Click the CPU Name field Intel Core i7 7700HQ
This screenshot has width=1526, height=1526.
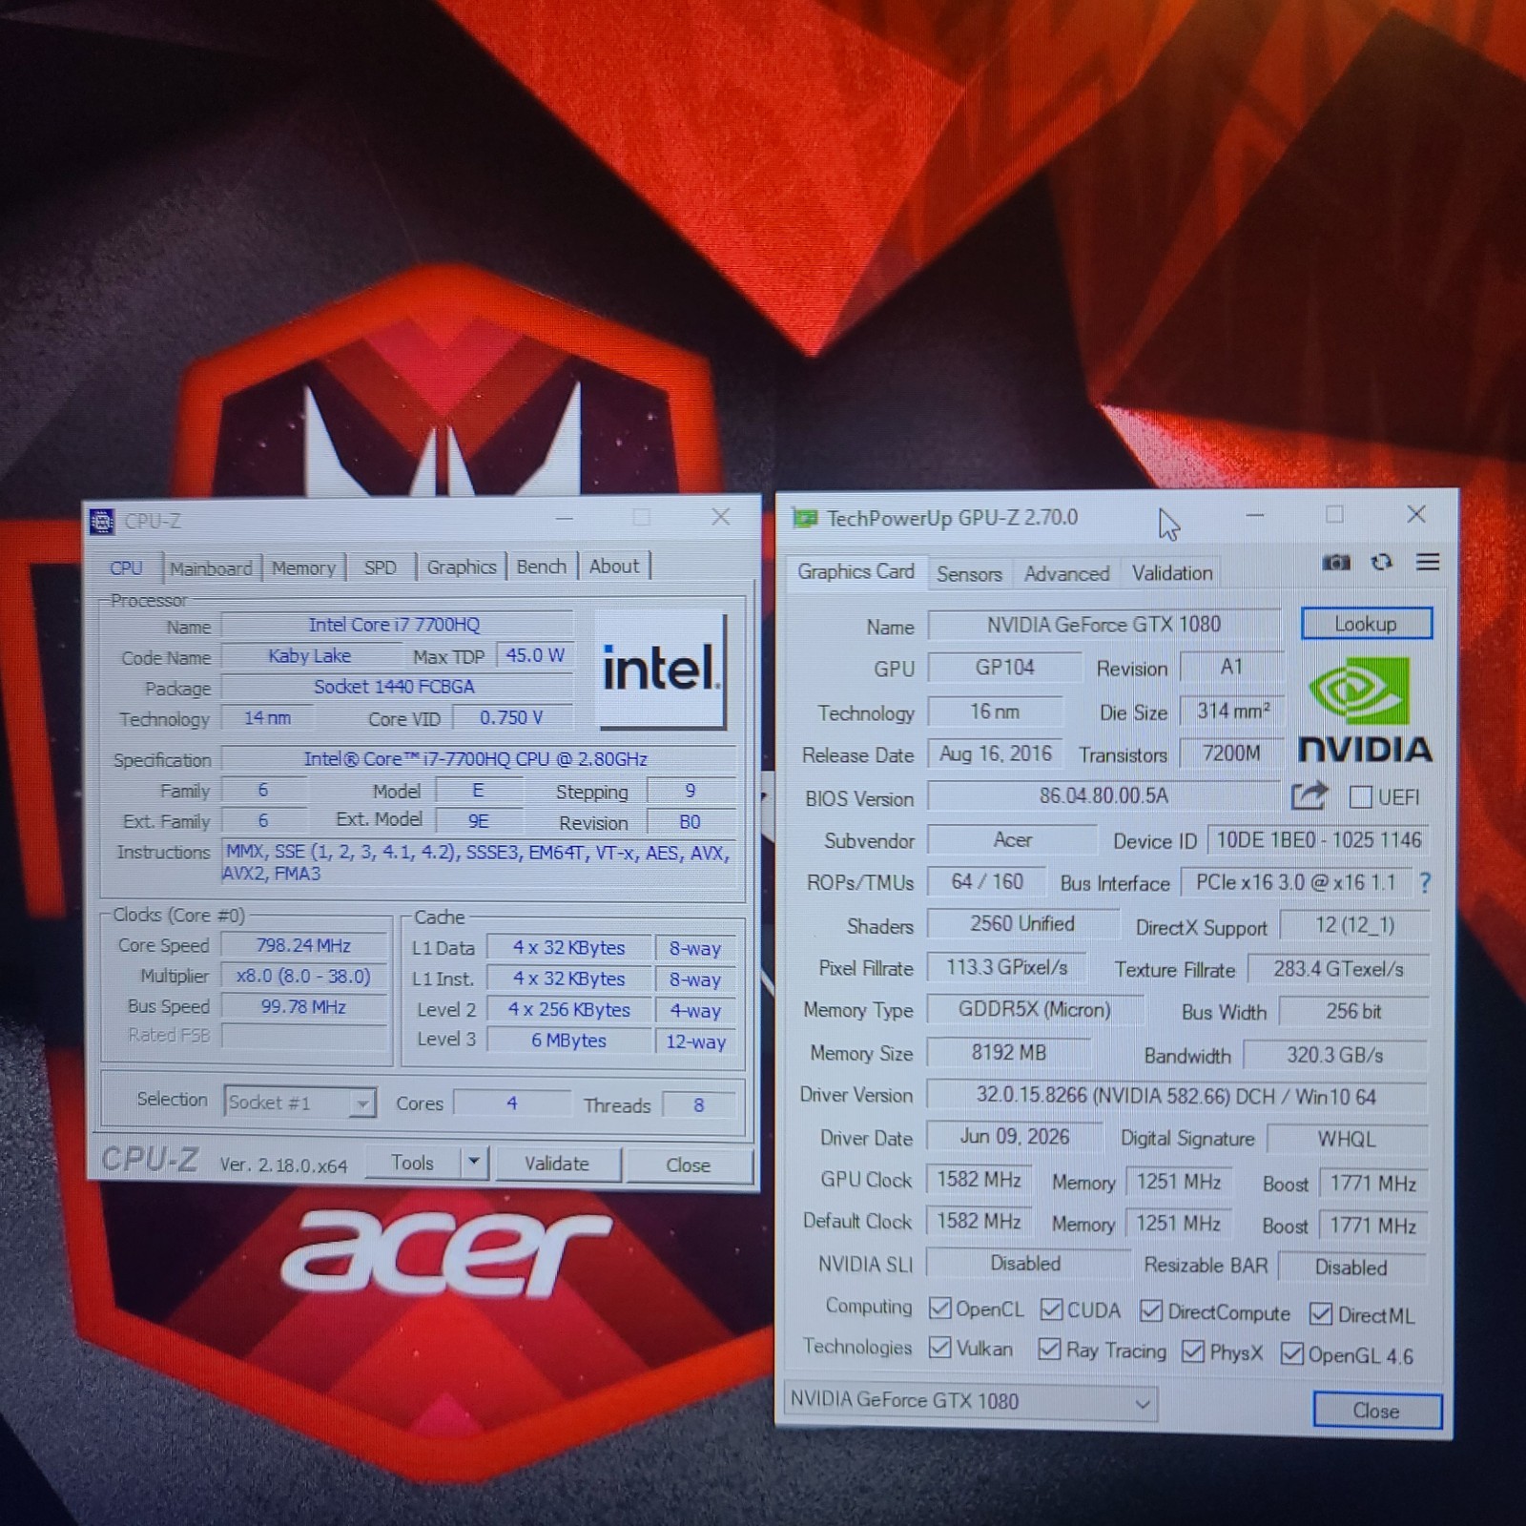coord(395,625)
